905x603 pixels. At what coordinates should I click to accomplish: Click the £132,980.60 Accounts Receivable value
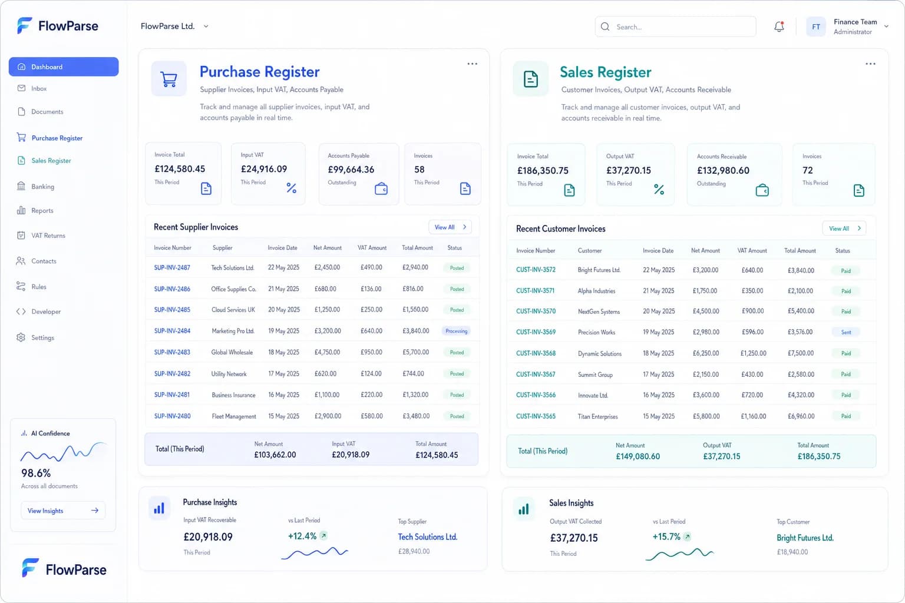click(x=723, y=170)
